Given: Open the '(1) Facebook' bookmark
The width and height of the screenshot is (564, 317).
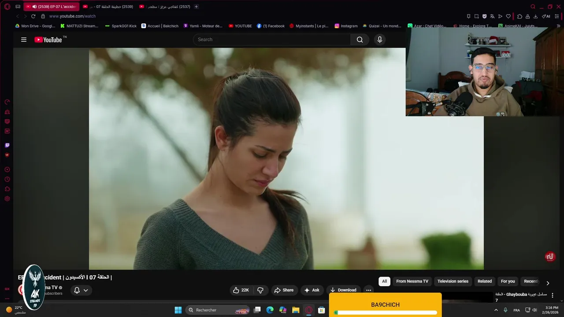Looking at the screenshot, I should (271, 26).
